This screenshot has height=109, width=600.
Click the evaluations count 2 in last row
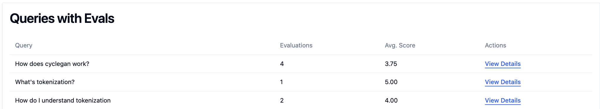tap(282, 101)
